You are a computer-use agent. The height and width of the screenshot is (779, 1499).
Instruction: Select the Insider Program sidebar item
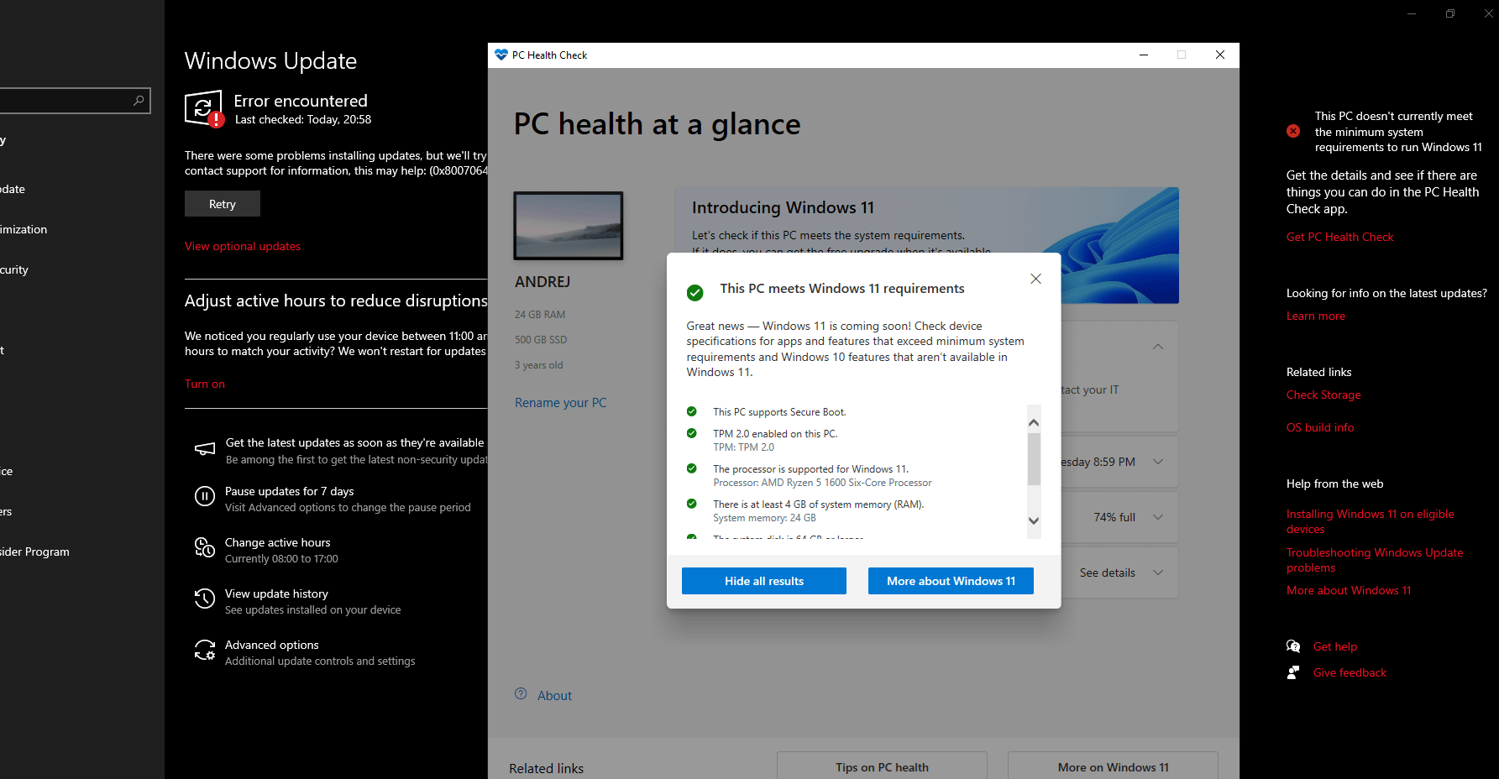click(34, 552)
